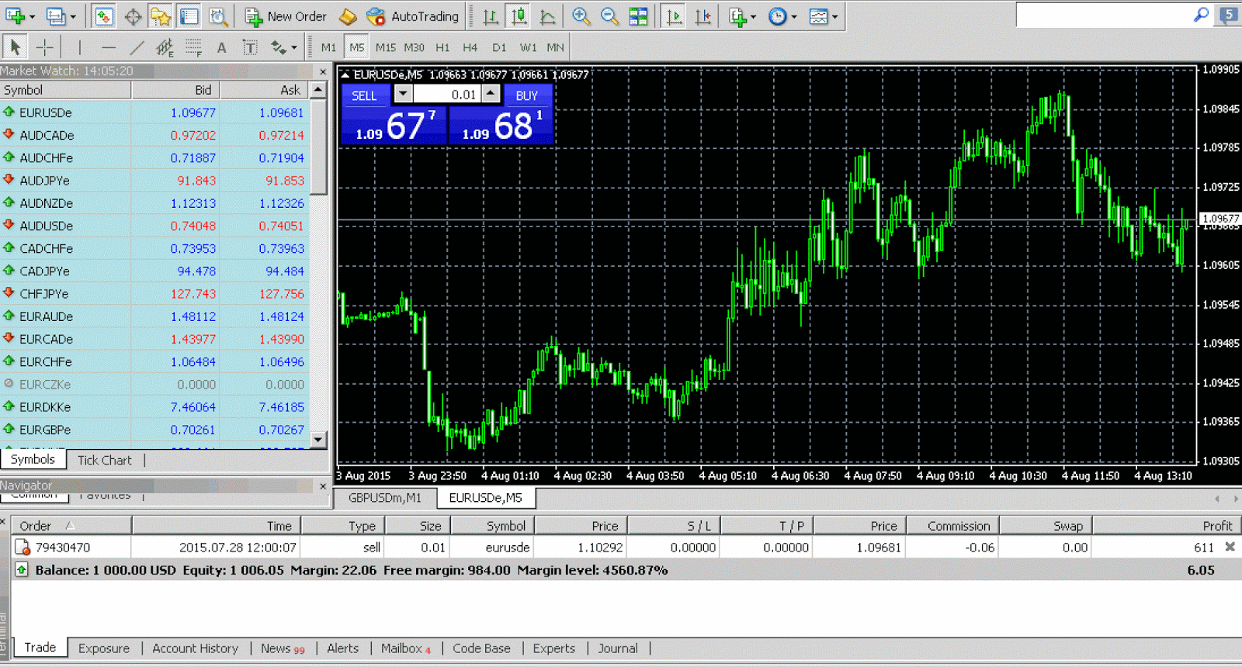Open the Profiles icon

coord(55,16)
